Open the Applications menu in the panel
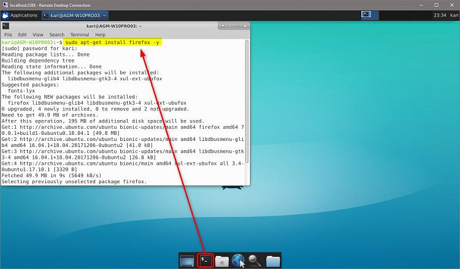 pyautogui.click(x=20, y=15)
